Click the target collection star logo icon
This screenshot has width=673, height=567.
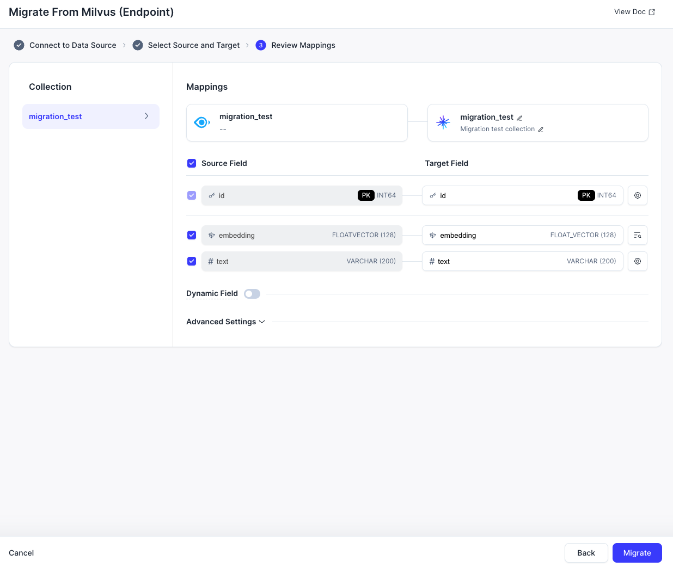[443, 122]
